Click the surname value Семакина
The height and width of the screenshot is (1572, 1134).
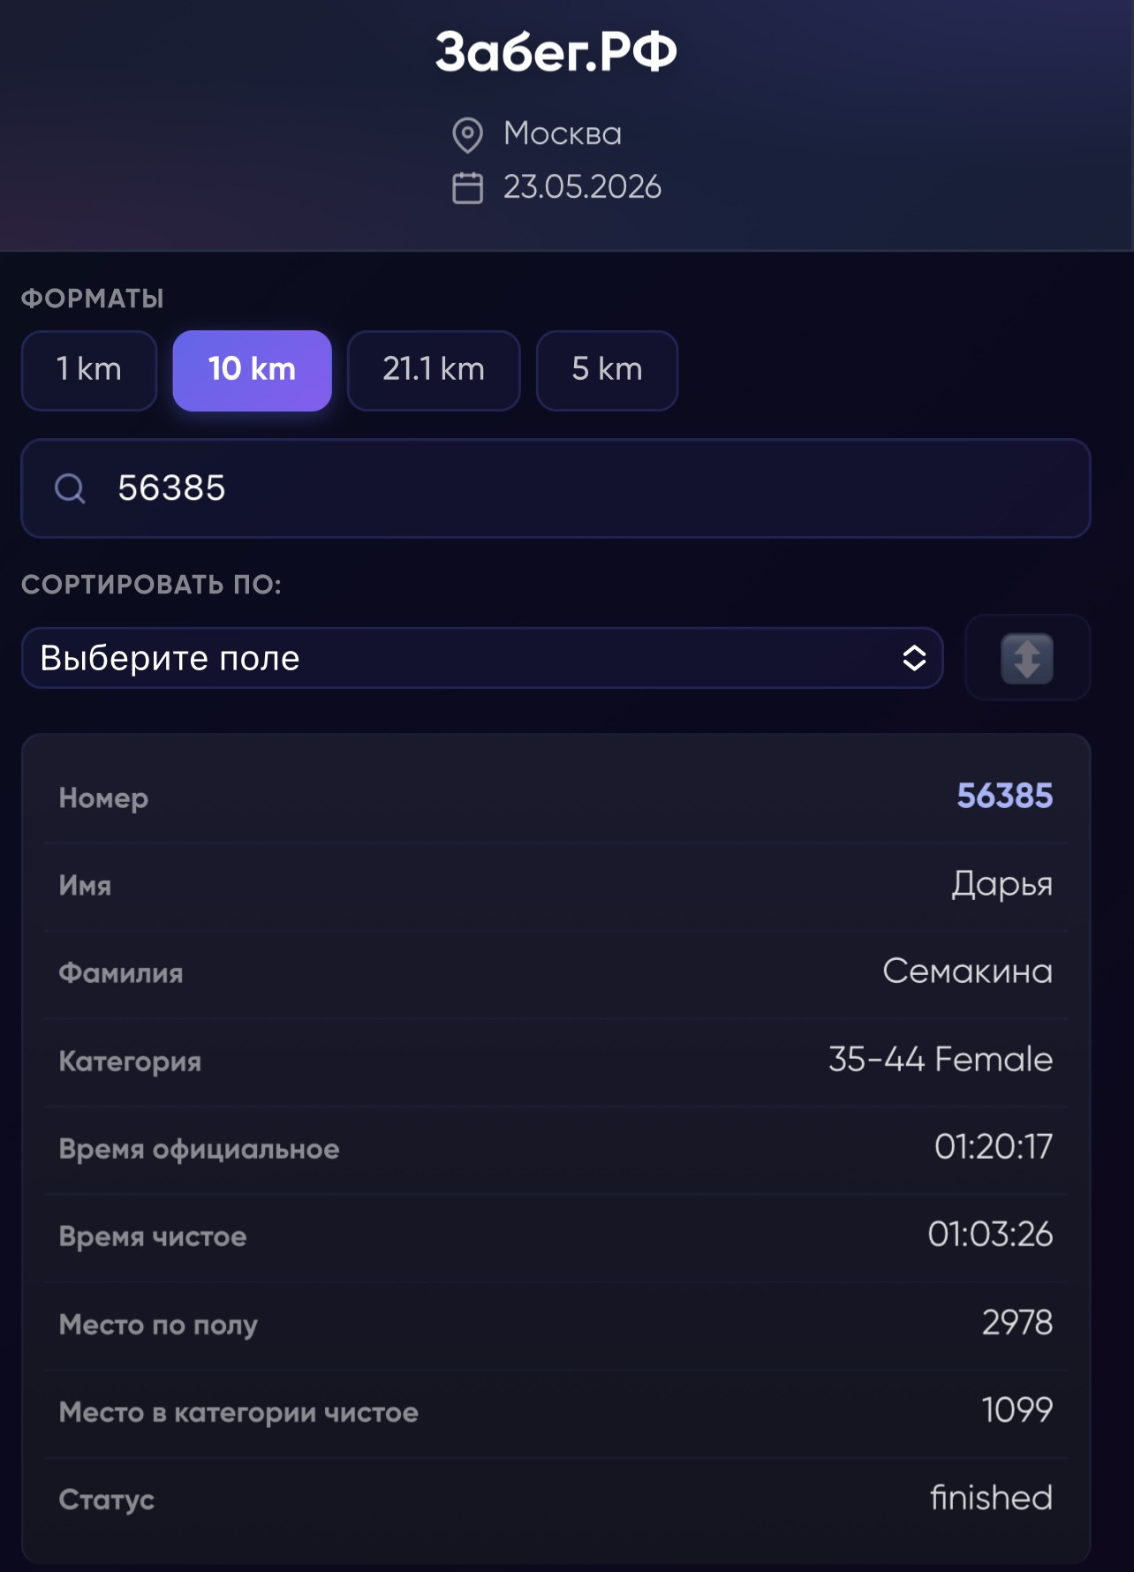click(968, 971)
